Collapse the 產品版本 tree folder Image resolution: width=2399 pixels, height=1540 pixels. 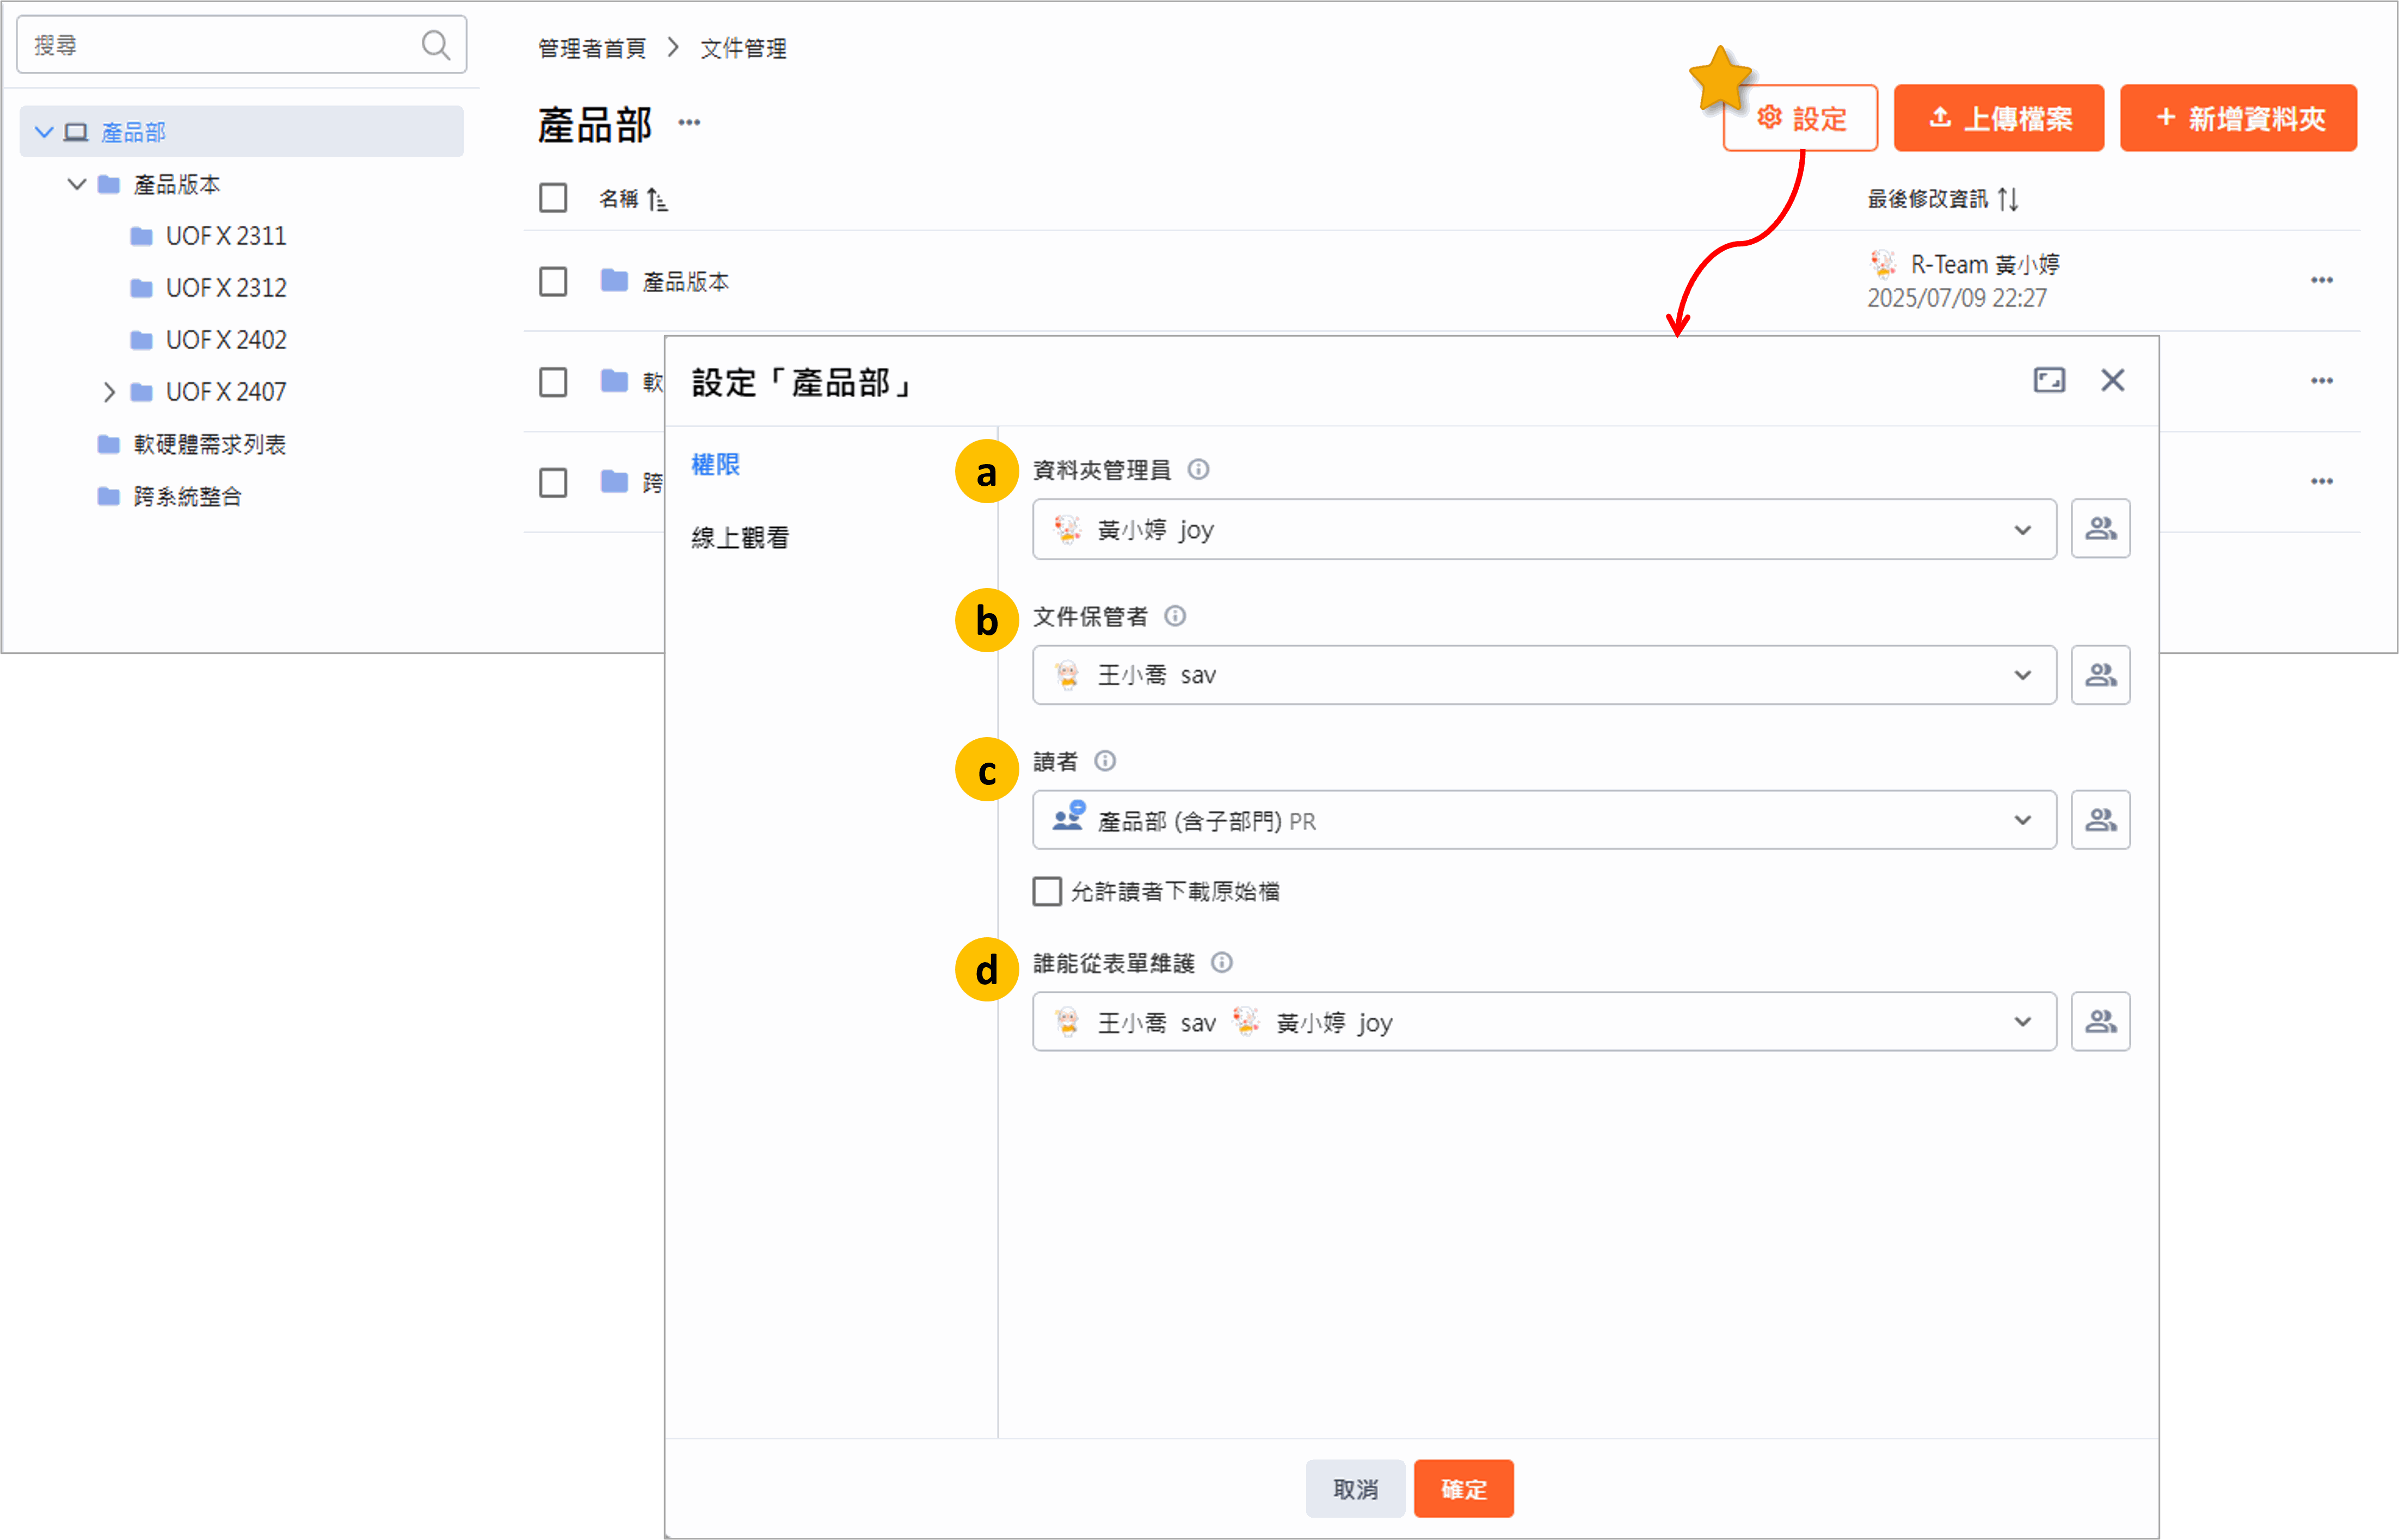[76, 184]
